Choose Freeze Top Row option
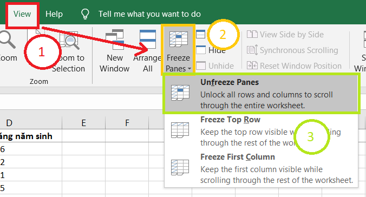The image size is (366, 197). pyautogui.click(x=262, y=131)
